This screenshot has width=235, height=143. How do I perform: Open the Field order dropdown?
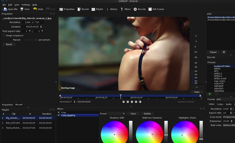(229, 125)
